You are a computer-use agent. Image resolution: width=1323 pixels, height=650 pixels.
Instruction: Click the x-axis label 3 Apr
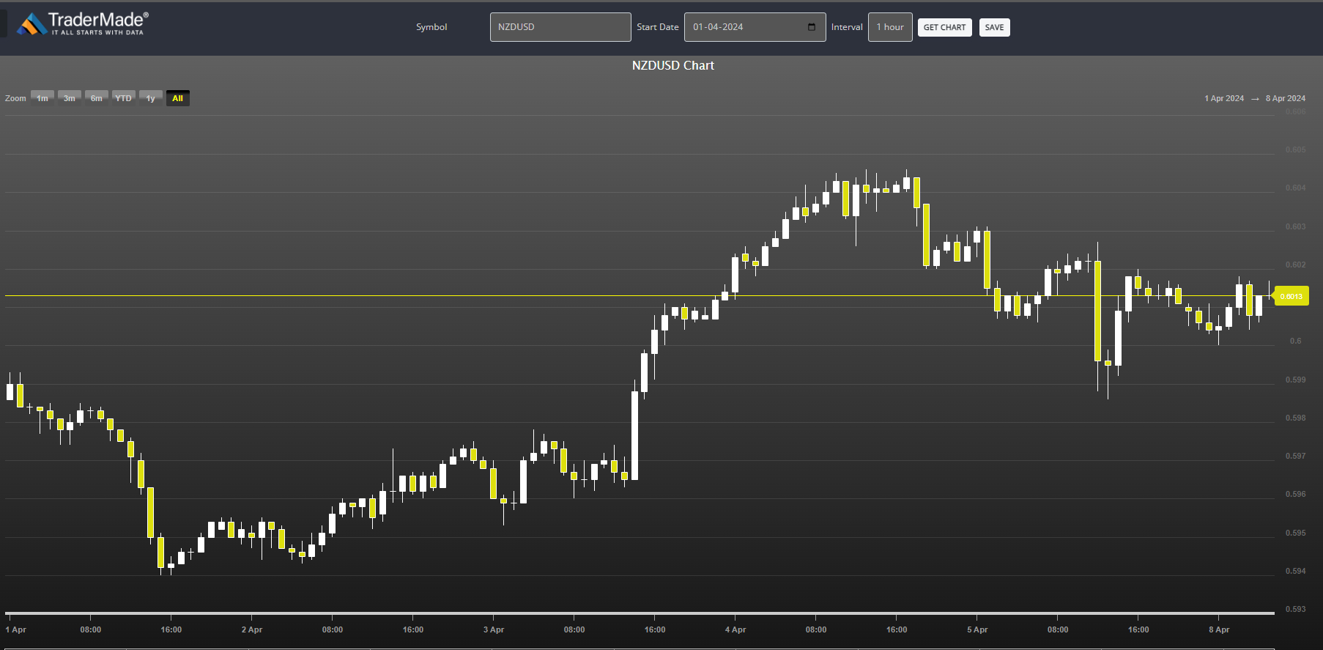[494, 629]
